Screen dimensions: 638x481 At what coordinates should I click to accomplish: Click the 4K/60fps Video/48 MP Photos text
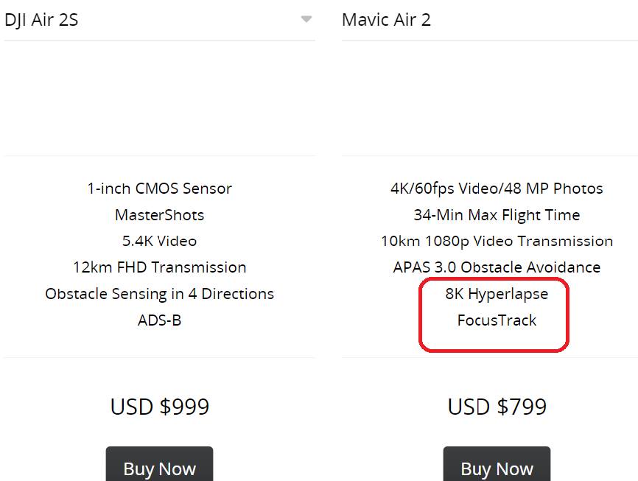point(497,189)
